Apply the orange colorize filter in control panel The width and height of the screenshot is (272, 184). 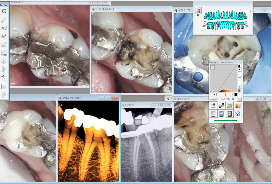pyautogui.click(x=237, y=106)
